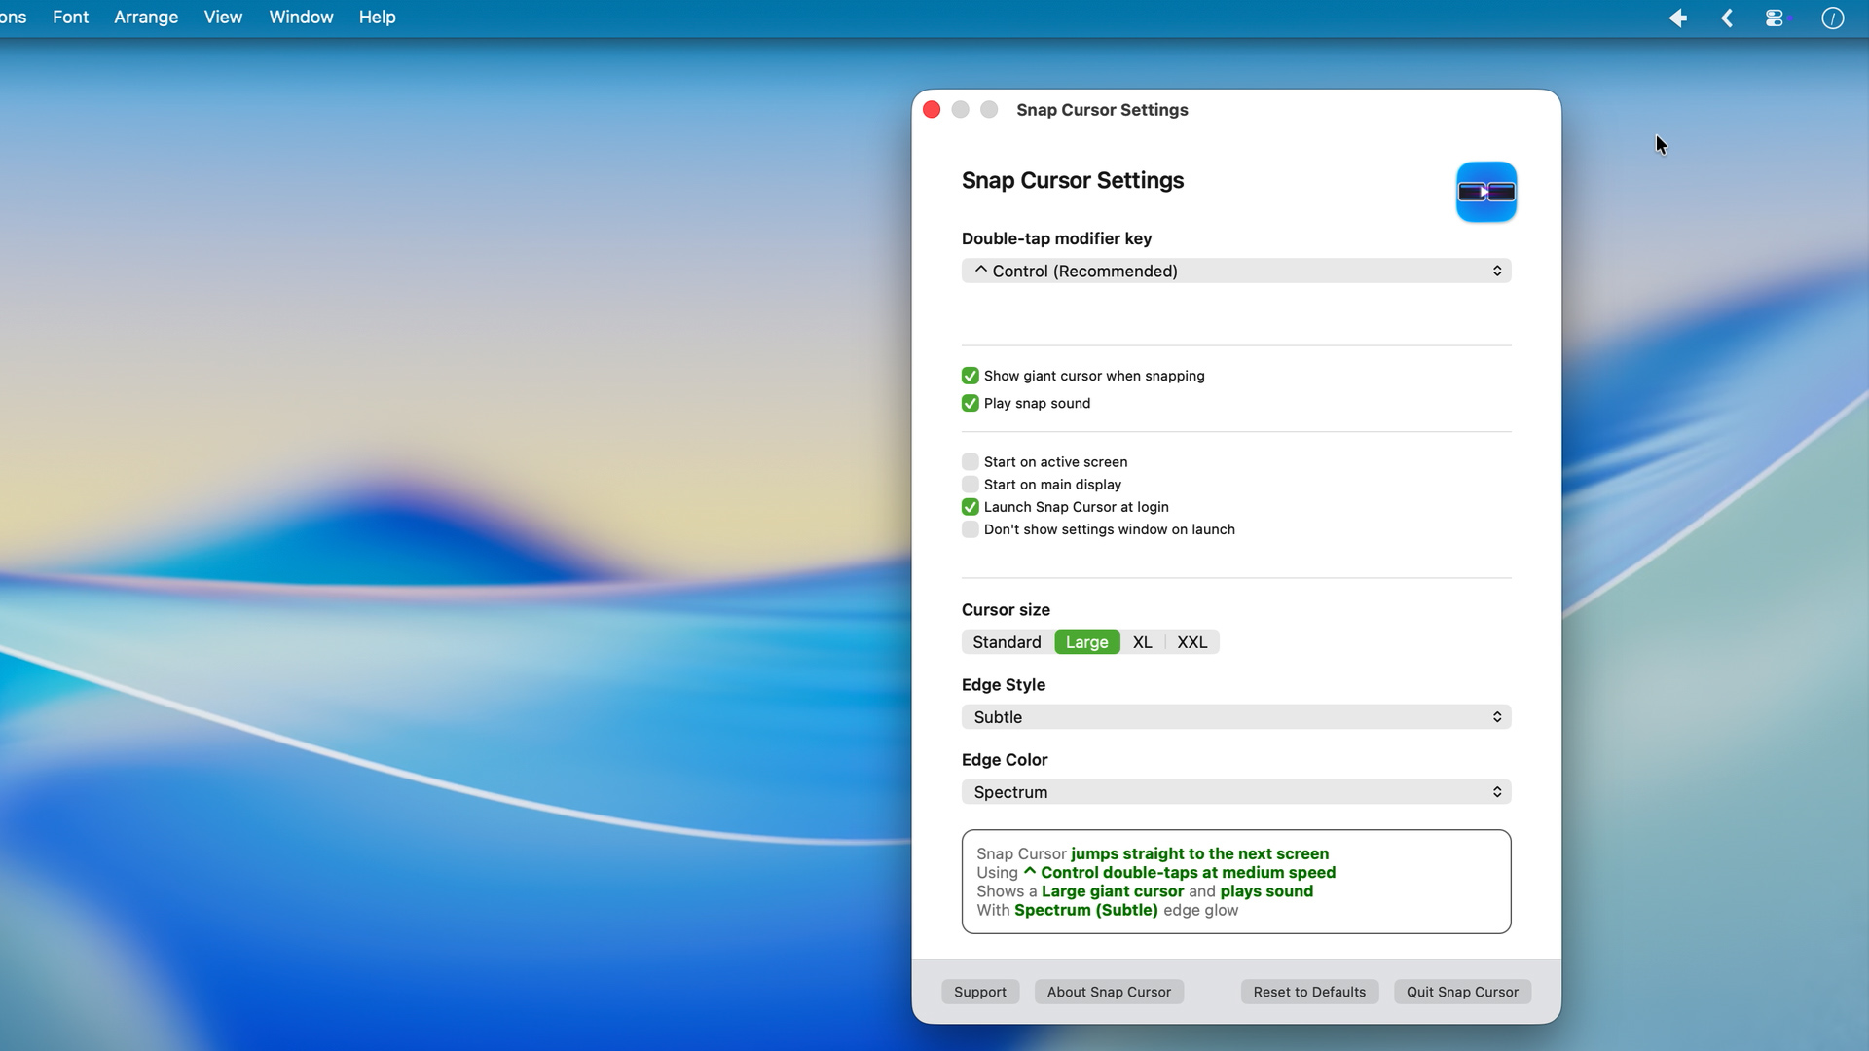Click the About Snap Cursor button
The height and width of the screenshot is (1051, 1869).
click(1109, 992)
